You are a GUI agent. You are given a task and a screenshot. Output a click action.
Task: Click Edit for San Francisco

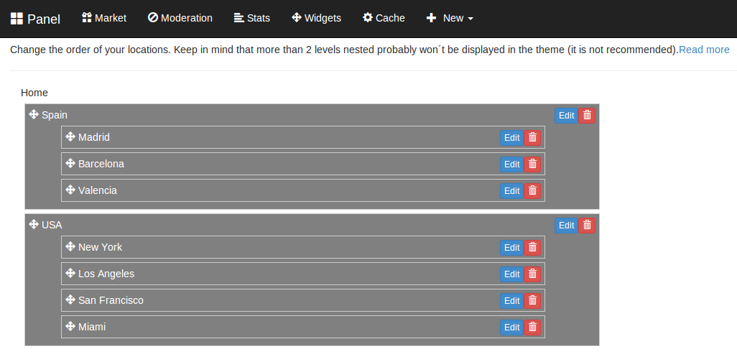point(512,301)
